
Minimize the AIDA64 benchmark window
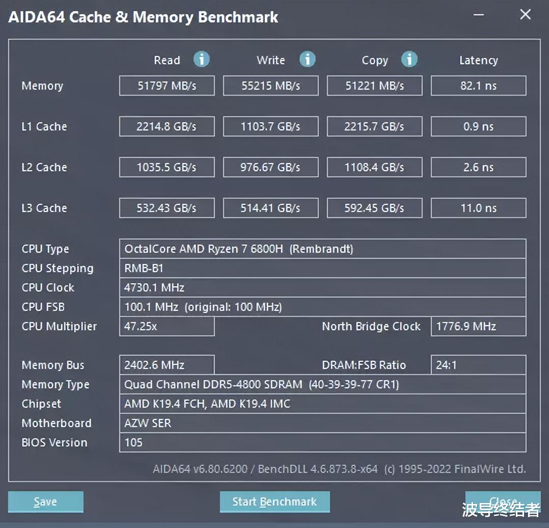point(478,15)
